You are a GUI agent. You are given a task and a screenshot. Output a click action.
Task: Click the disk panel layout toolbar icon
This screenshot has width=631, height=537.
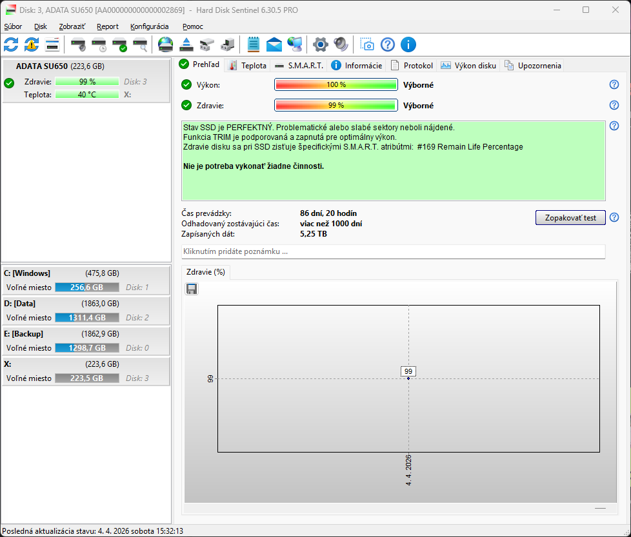pos(52,44)
